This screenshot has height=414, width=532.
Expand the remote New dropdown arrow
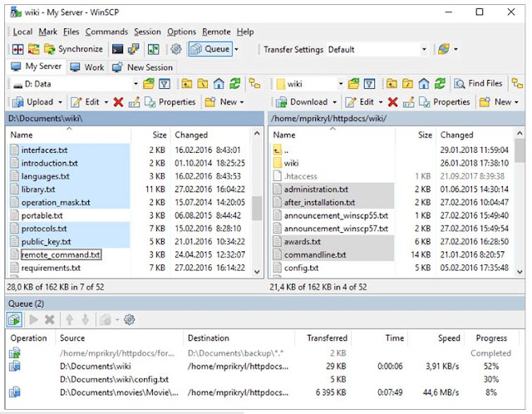click(x=516, y=102)
